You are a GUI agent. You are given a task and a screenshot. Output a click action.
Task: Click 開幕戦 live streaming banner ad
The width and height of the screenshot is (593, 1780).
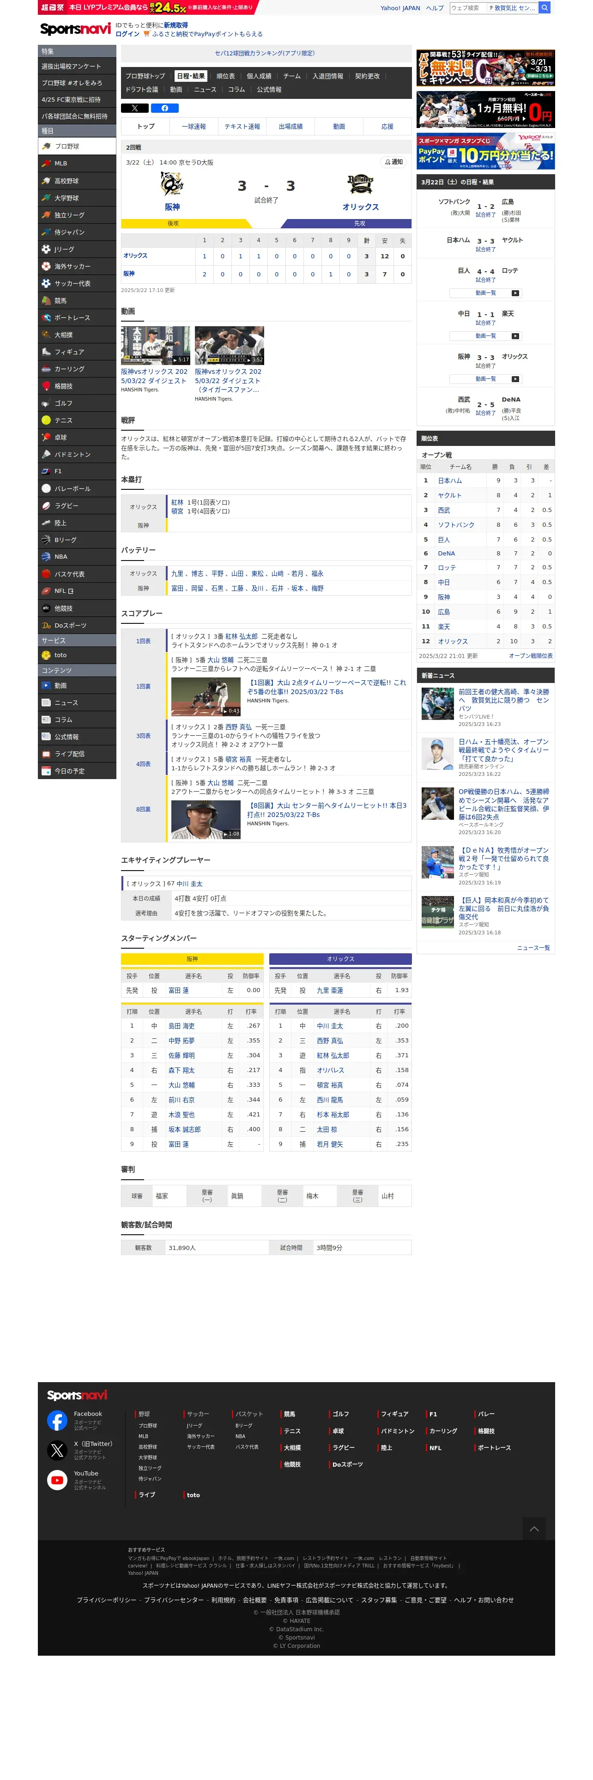tap(485, 68)
